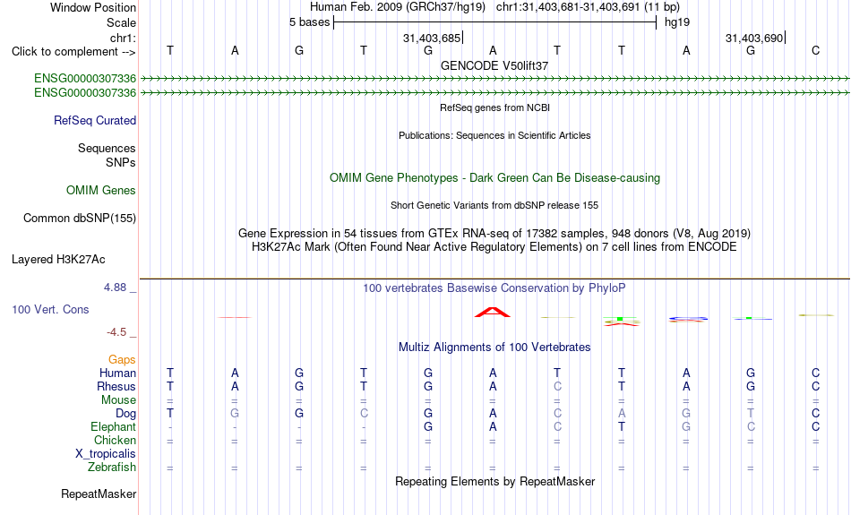Click the Sequences track label
851x515 pixels.
(x=107, y=148)
